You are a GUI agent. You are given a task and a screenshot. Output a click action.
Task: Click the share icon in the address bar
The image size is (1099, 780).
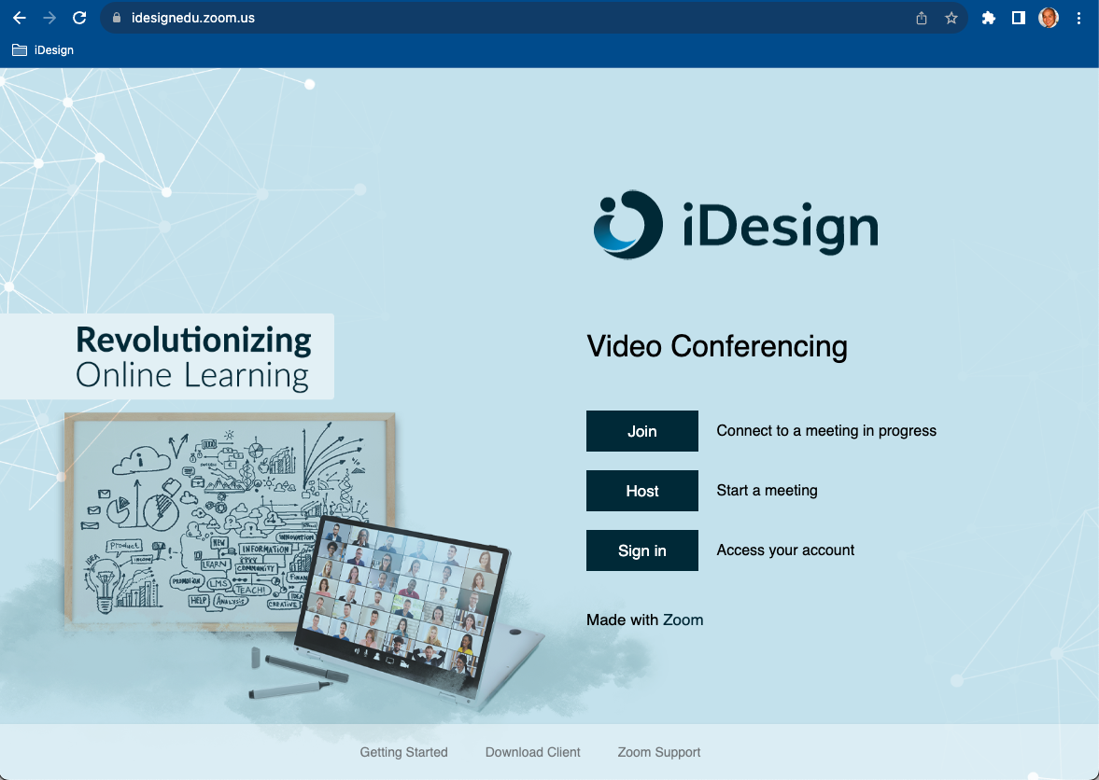(x=921, y=19)
